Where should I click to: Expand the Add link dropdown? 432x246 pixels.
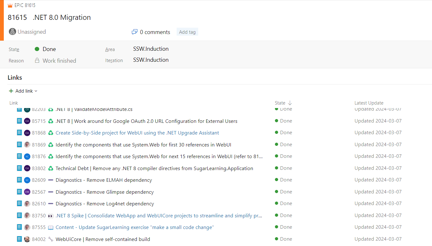[23, 91]
